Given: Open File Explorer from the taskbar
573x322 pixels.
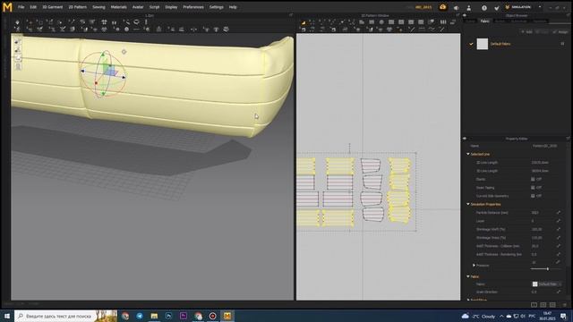Looking at the screenshot, I should 154,316.
